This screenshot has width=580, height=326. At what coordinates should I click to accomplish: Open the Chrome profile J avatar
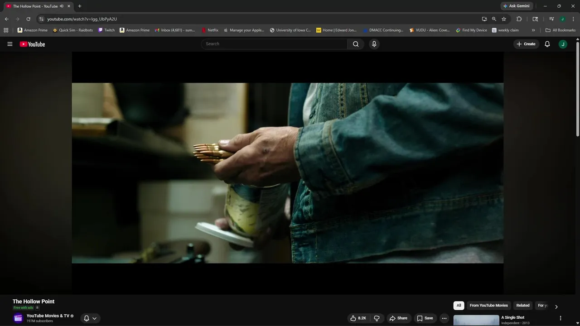click(562, 19)
